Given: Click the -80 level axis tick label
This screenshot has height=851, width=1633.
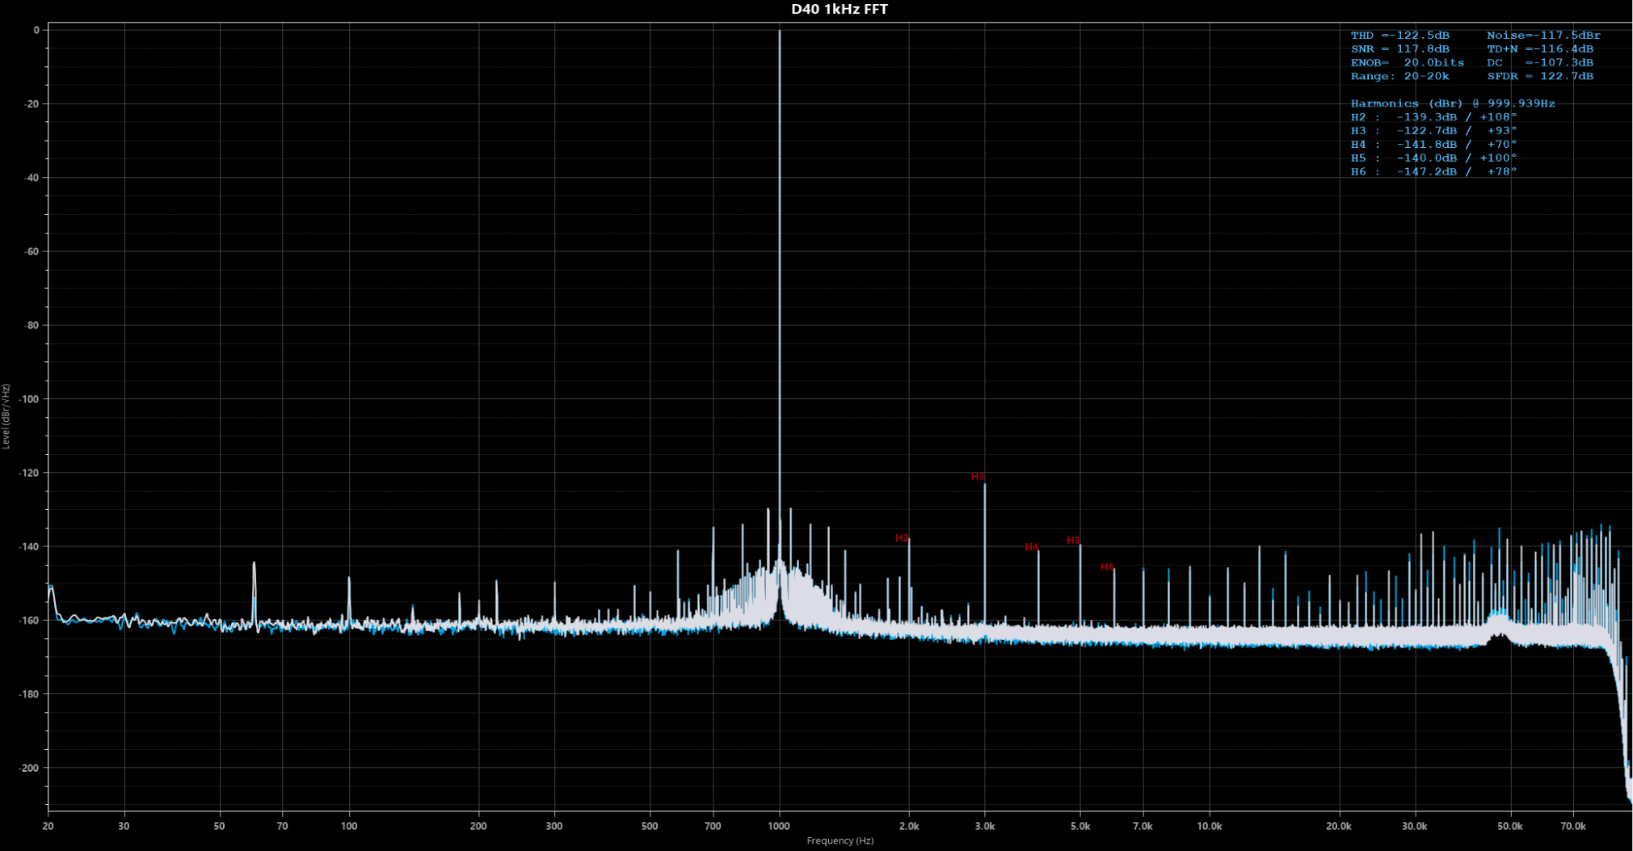Looking at the screenshot, I should click(32, 326).
